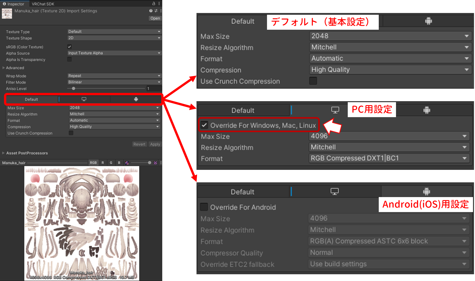Image resolution: width=475 pixels, height=281 pixels.
Task: Click the preset sliders icon in the header
Action: [156, 11]
